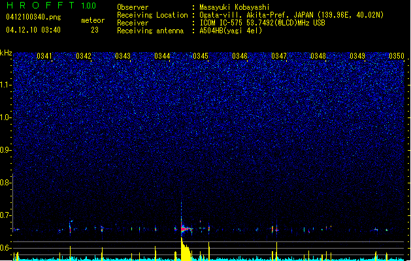Click the time marker 0341
Viewport: 411px width, 261px height.
pyautogui.click(x=44, y=56)
